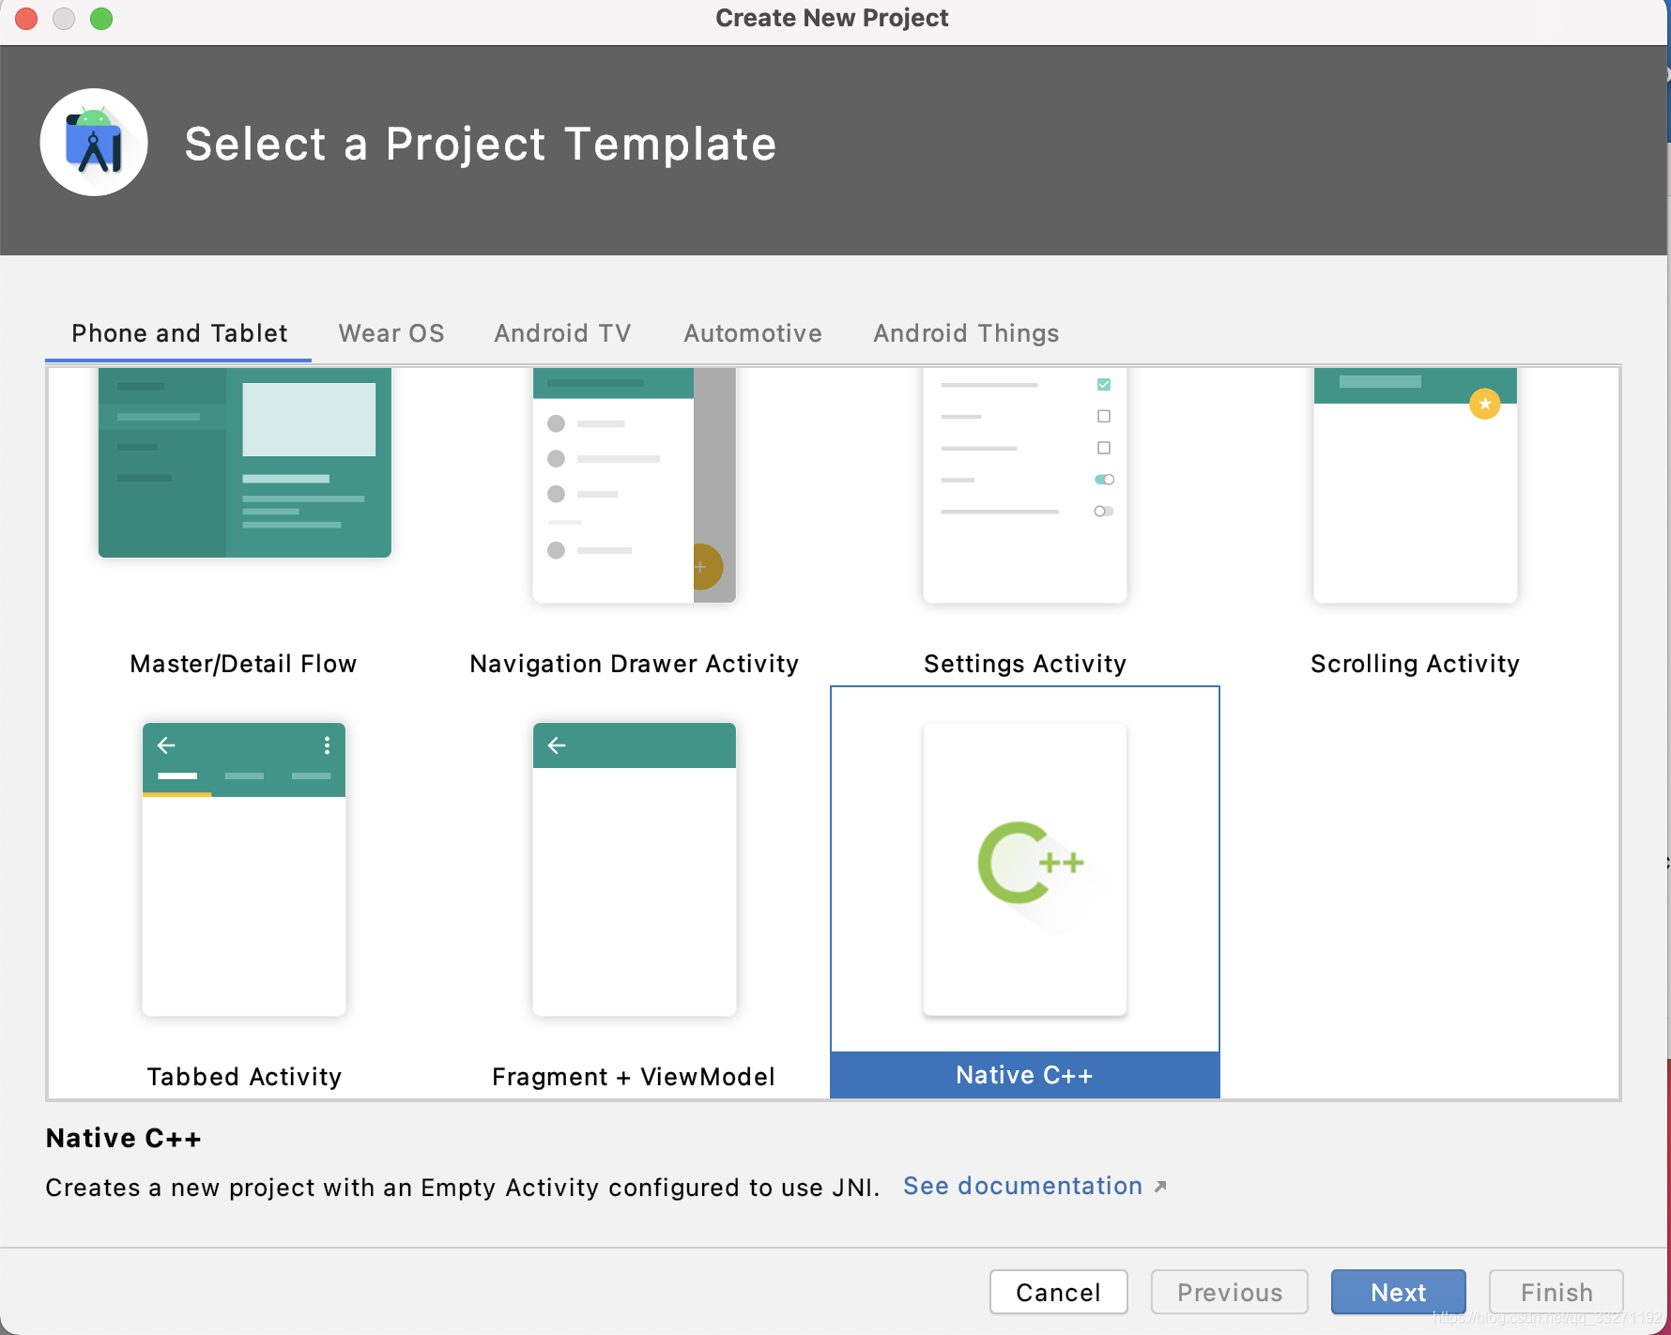Viewport: 1671px width, 1335px height.
Task: Switch to the Android TV tab
Action: coord(563,333)
